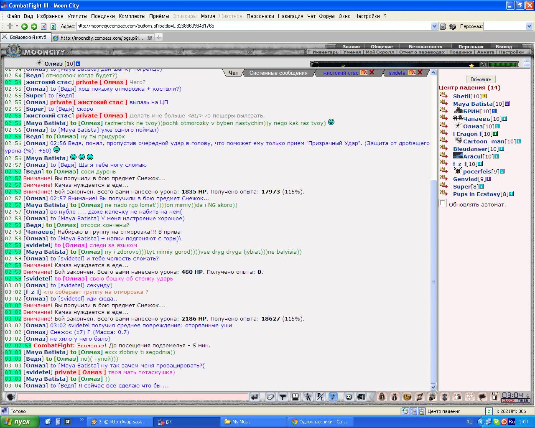Toggle the P/L translit icon
Image resolution: width=535 pixels, height=428 pixels.
point(321,397)
